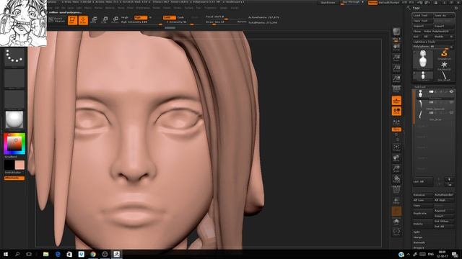Expand the Project section
The height and width of the screenshot is (259, 462).
pos(419,247)
